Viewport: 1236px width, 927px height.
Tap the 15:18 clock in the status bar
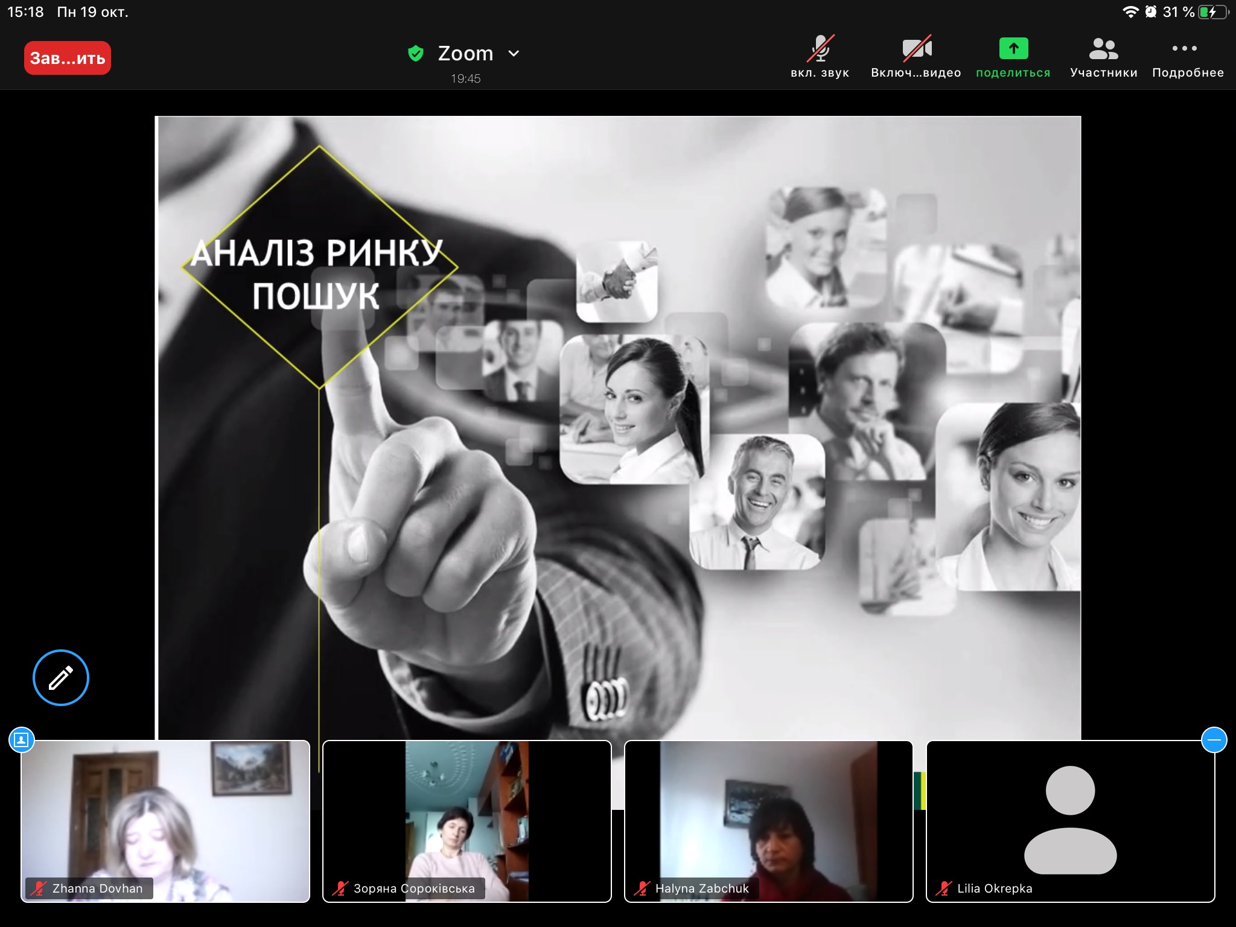(x=25, y=12)
